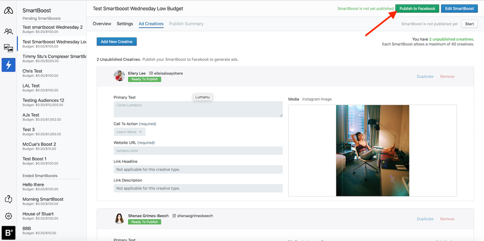Open the Publish Summary tab
484x241 pixels.
pos(186,24)
